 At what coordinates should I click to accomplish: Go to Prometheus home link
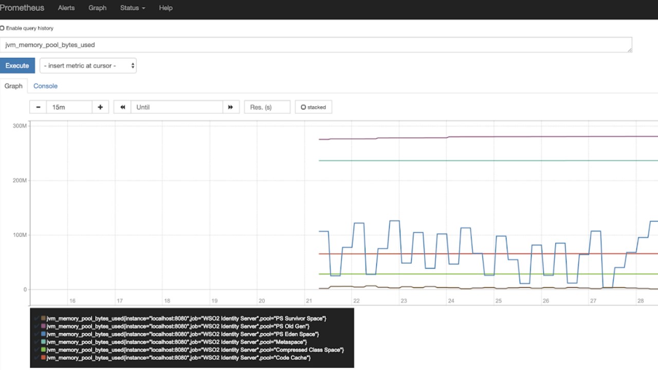pos(22,8)
